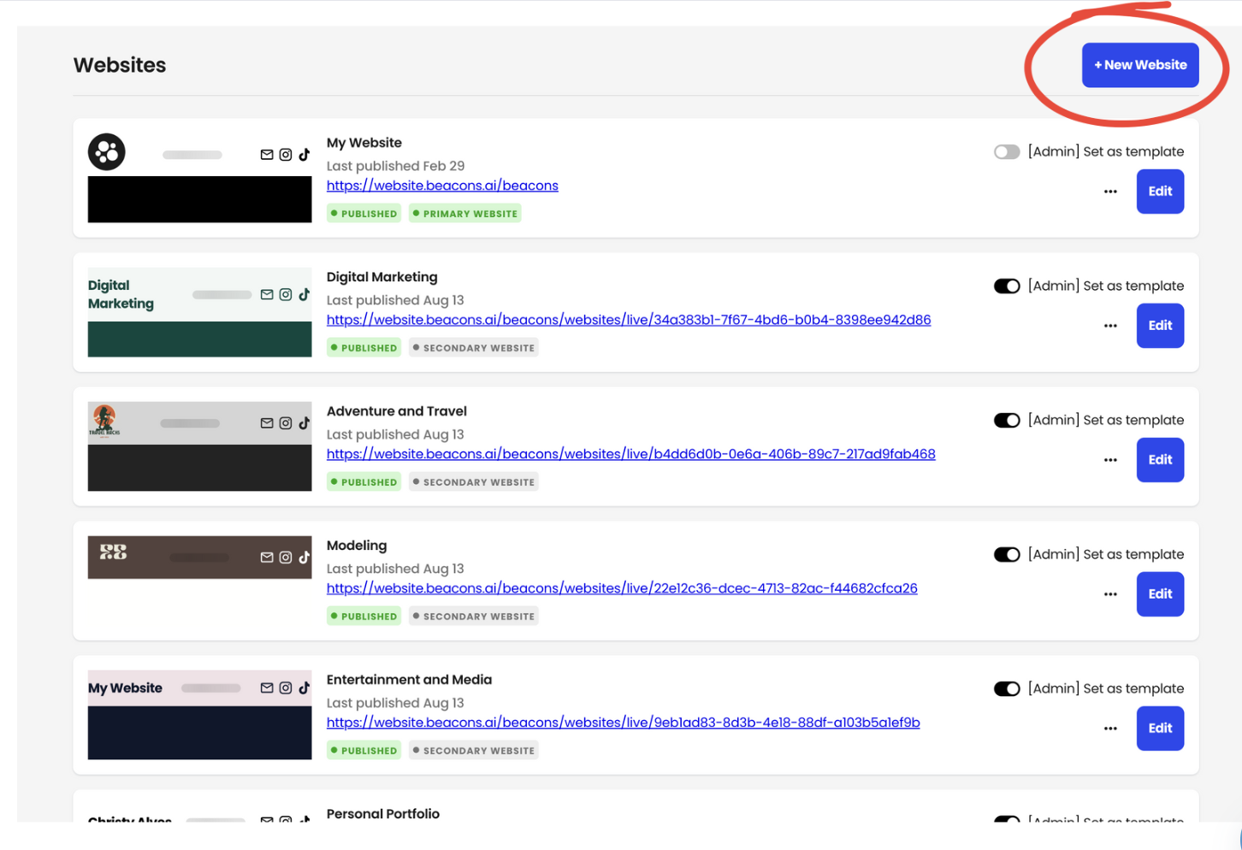
Task: Click the Websites page heading
Action: coord(120,65)
